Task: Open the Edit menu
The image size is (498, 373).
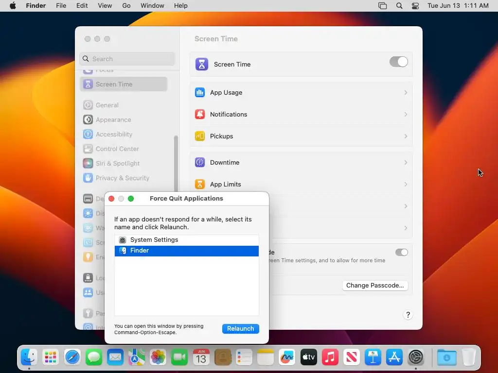Action: (x=82, y=6)
